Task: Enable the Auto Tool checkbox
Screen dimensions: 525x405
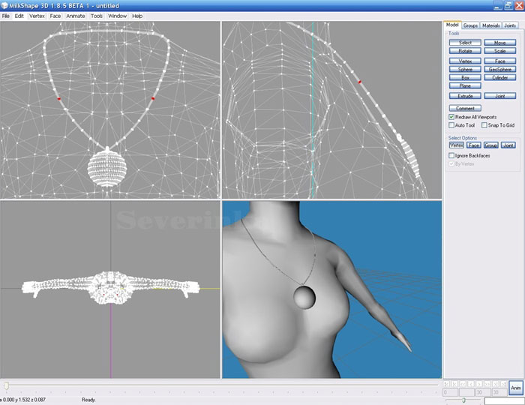Action: [451, 125]
